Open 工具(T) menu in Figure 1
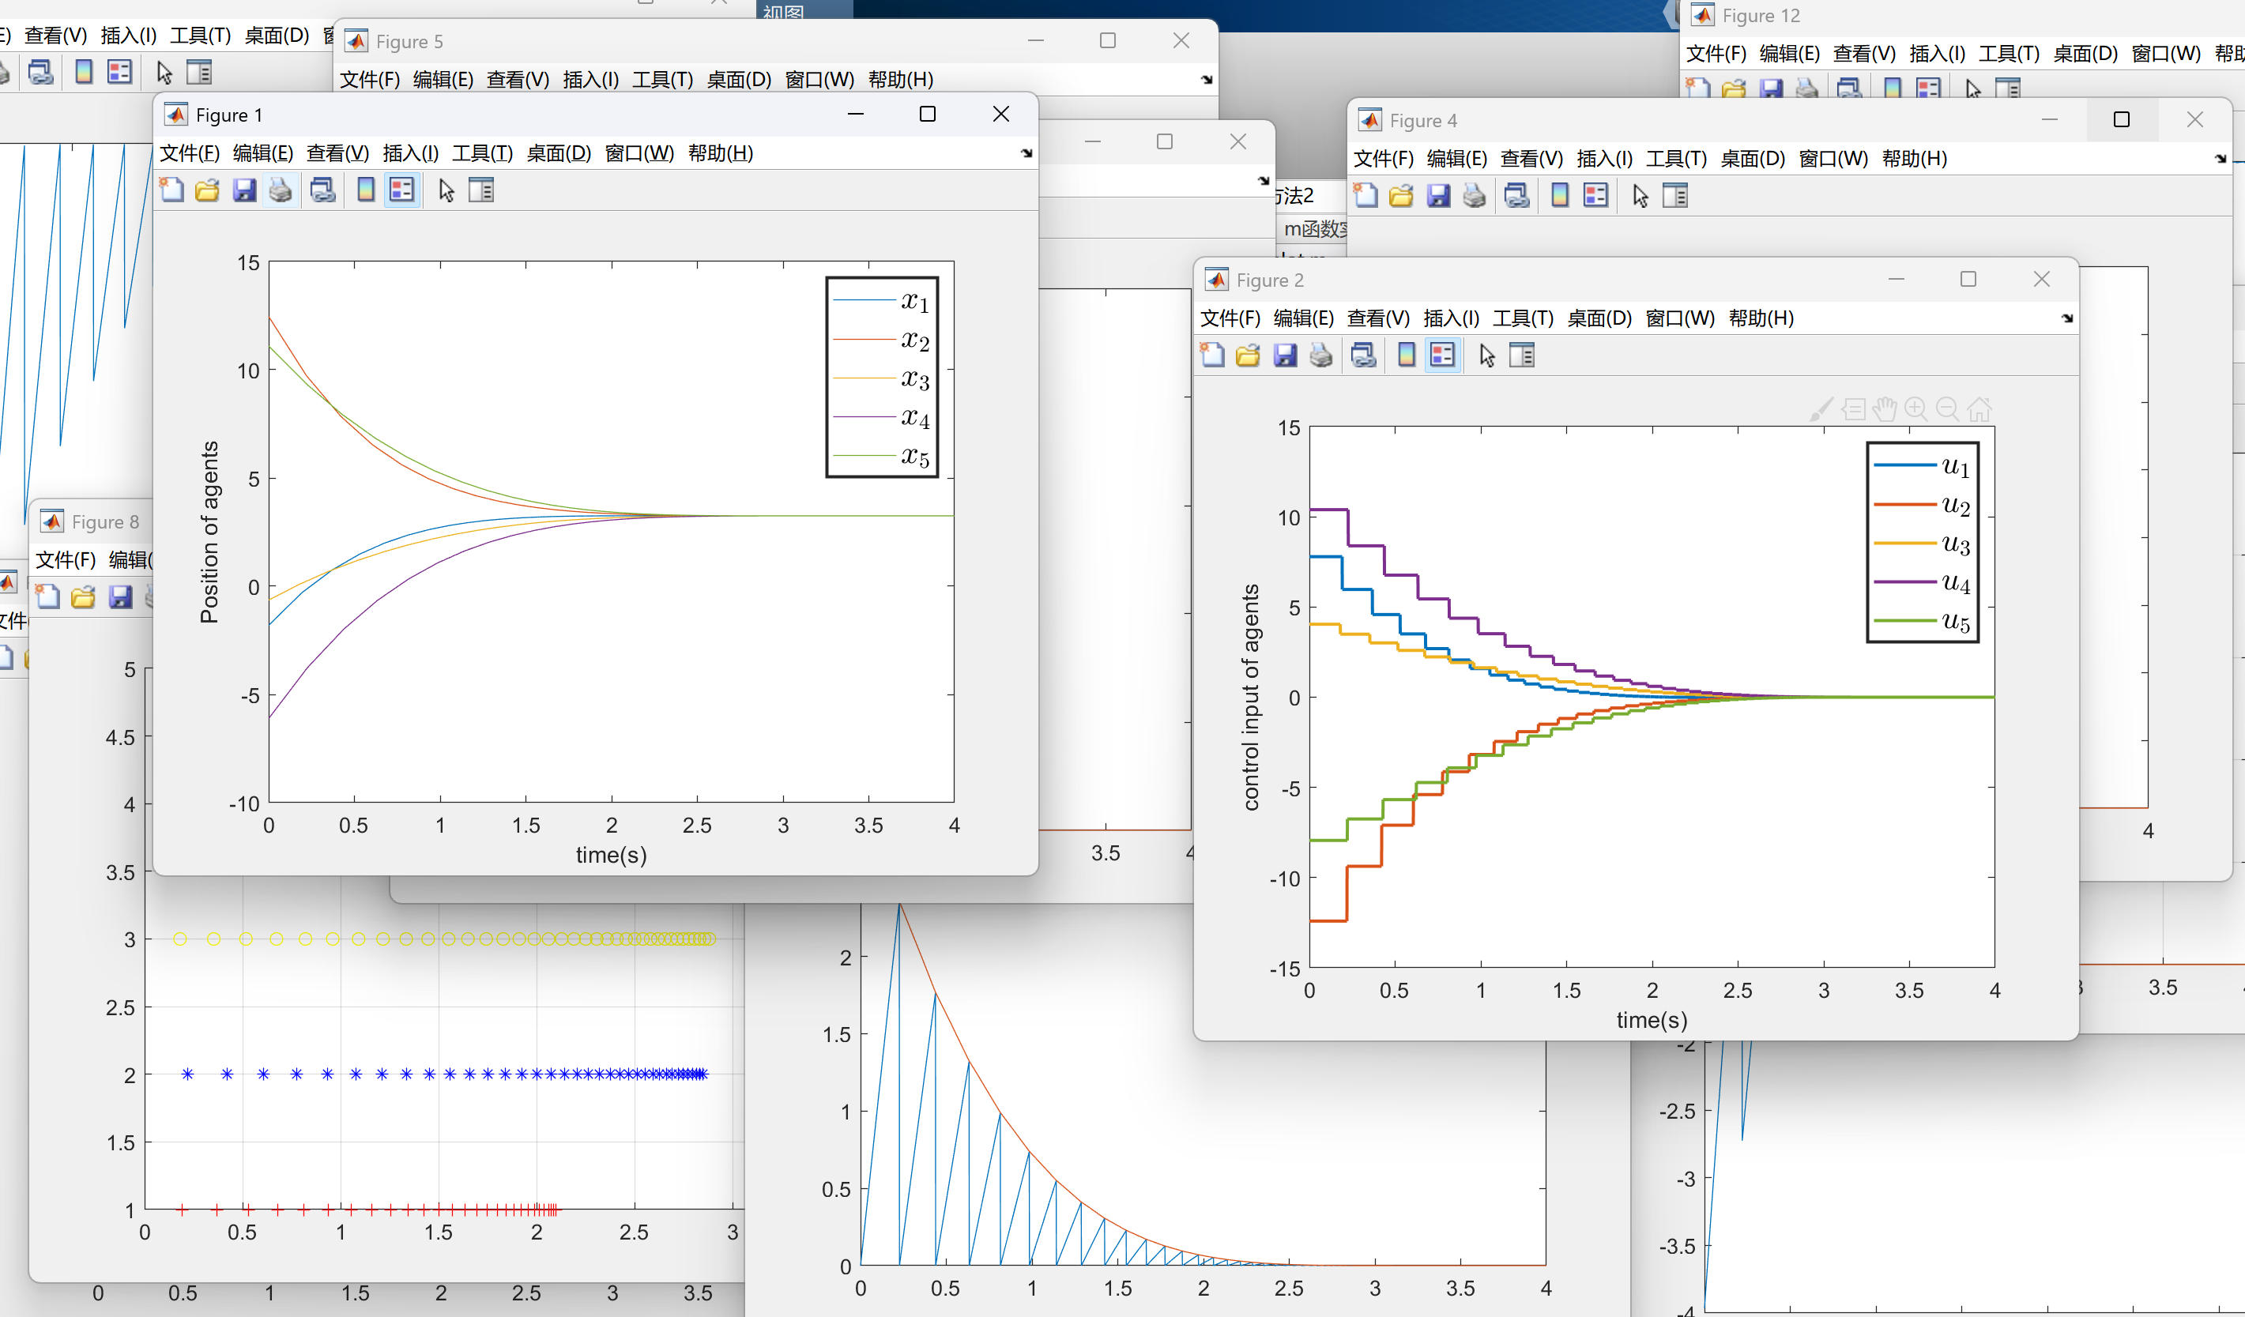2245x1317 pixels. point(482,153)
